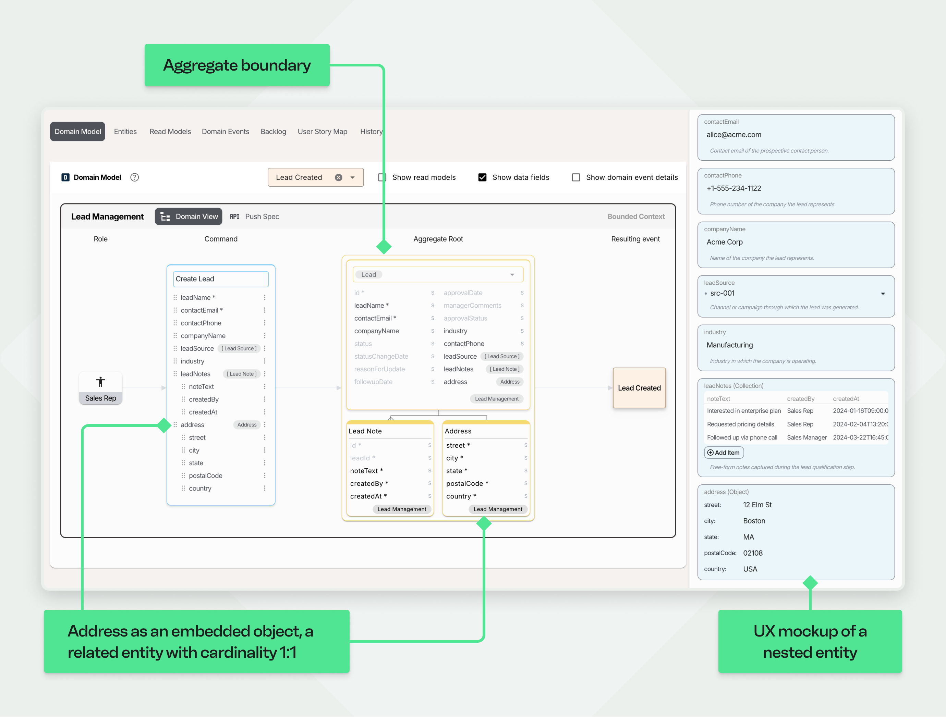Grab drag handle of companyName field
Screen dimensions: 946x717
point(175,336)
